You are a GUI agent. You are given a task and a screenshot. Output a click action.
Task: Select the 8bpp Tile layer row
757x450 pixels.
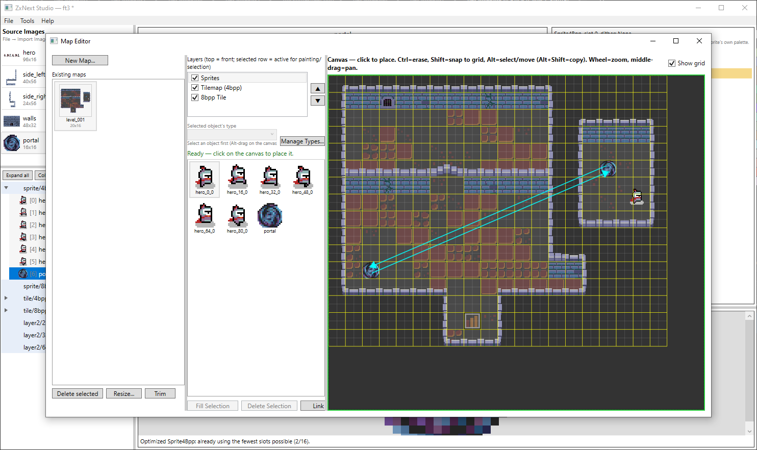(248, 97)
